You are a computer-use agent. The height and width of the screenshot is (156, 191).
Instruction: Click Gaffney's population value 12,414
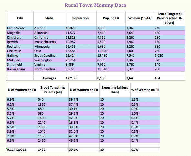coord(80,55)
